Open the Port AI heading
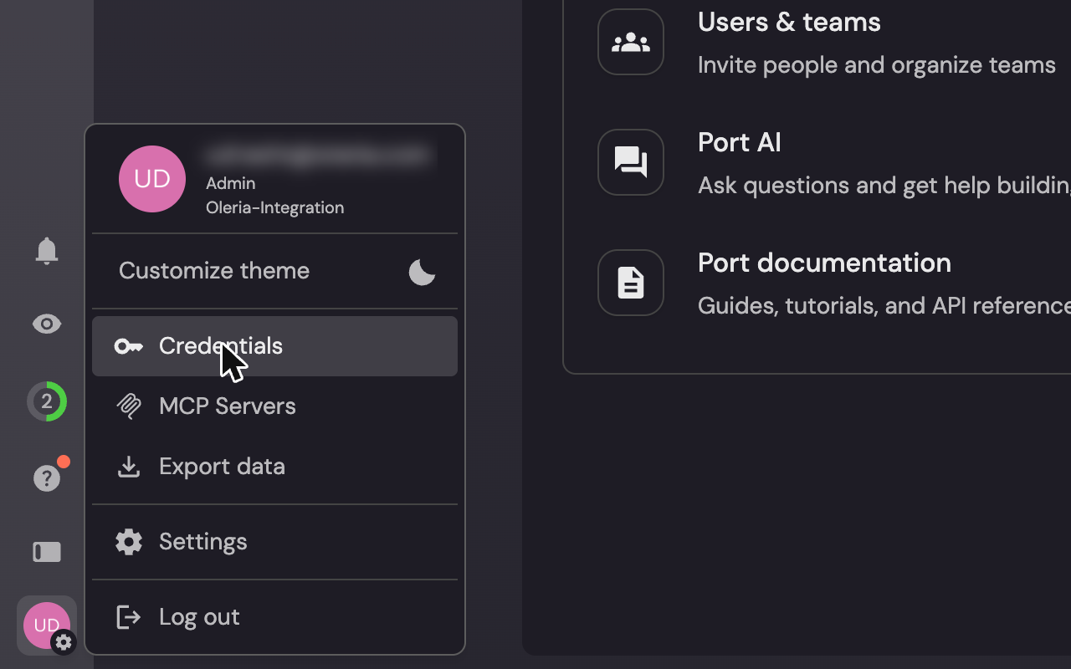 tap(740, 142)
